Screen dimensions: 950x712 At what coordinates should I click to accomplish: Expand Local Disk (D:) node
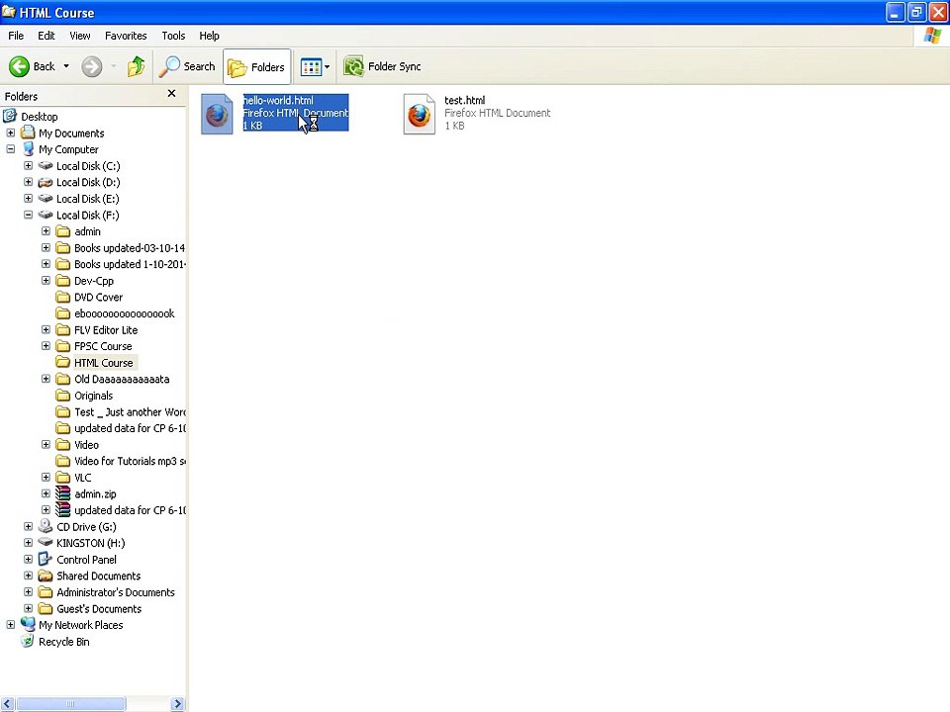(29, 182)
